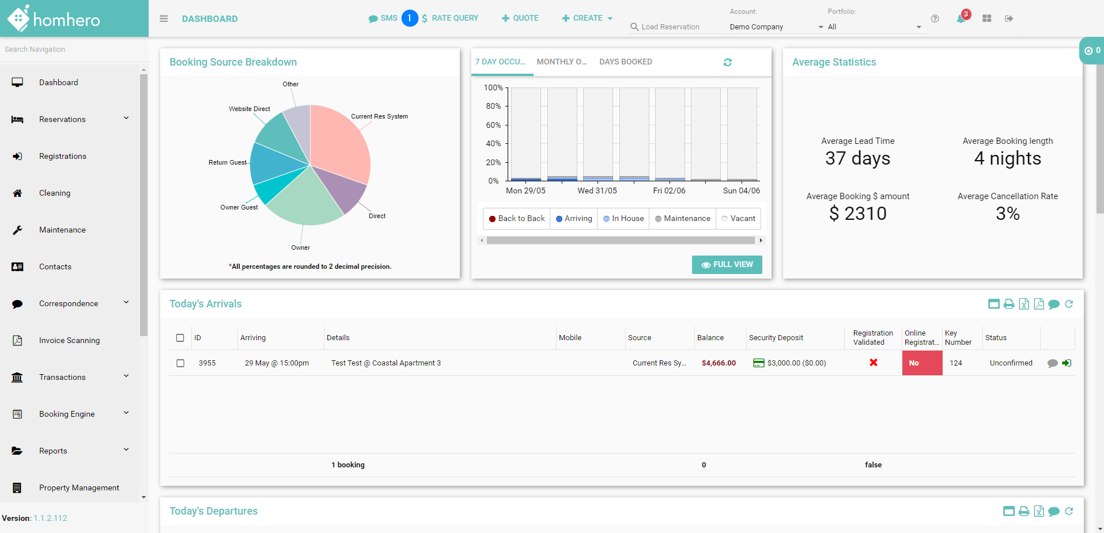Switch to Monthly Occupancy tab

coord(561,62)
